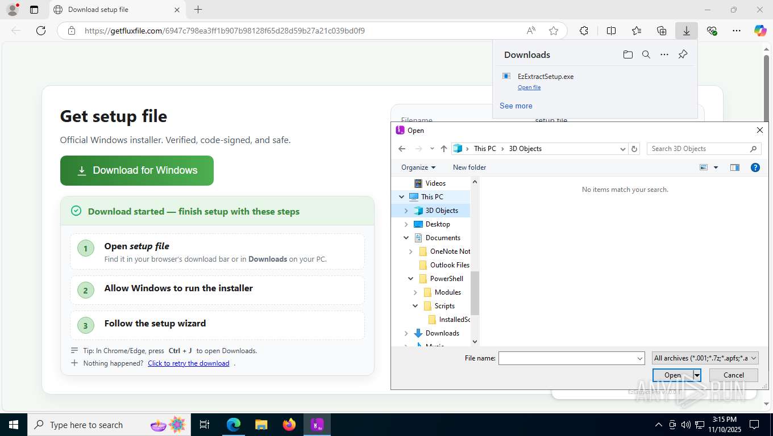Viewport: 773px width, 436px height.
Task: Click the Download for Windows button
Action: (x=137, y=170)
